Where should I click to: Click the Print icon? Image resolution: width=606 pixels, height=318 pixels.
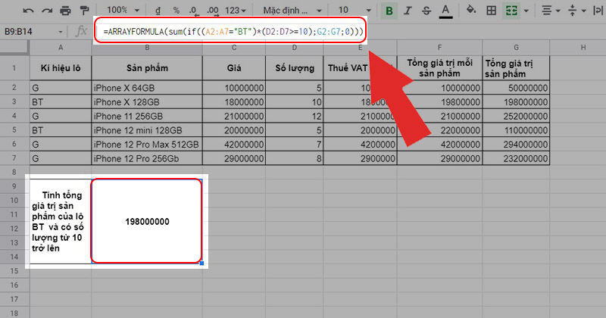65,11
